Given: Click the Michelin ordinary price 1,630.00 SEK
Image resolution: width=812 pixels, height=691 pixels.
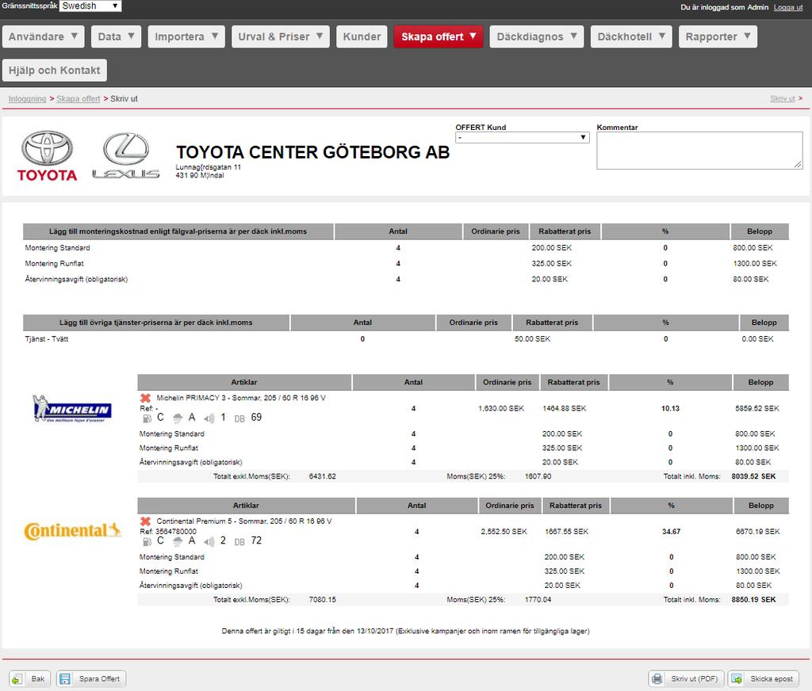Looking at the screenshot, I should (501, 408).
